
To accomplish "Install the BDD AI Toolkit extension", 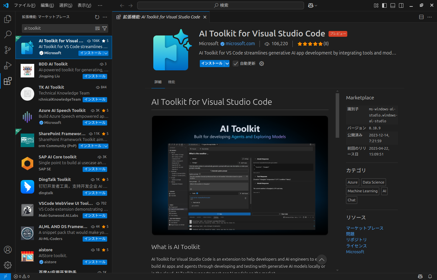I will point(95,76).
